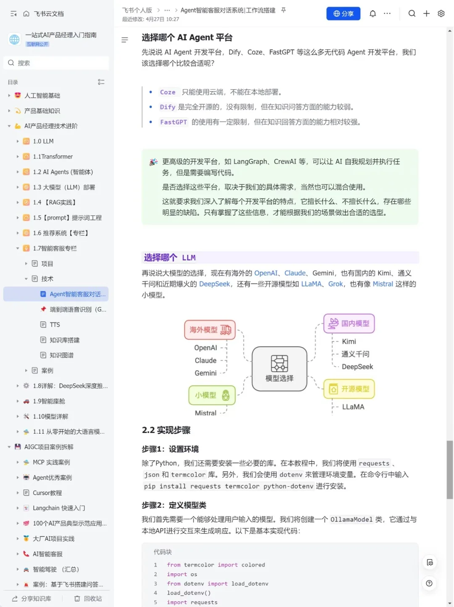The height and width of the screenshot is (607, 454).
Task: Expand the 案例 subfolder arrow
Action: click(26, 371)
